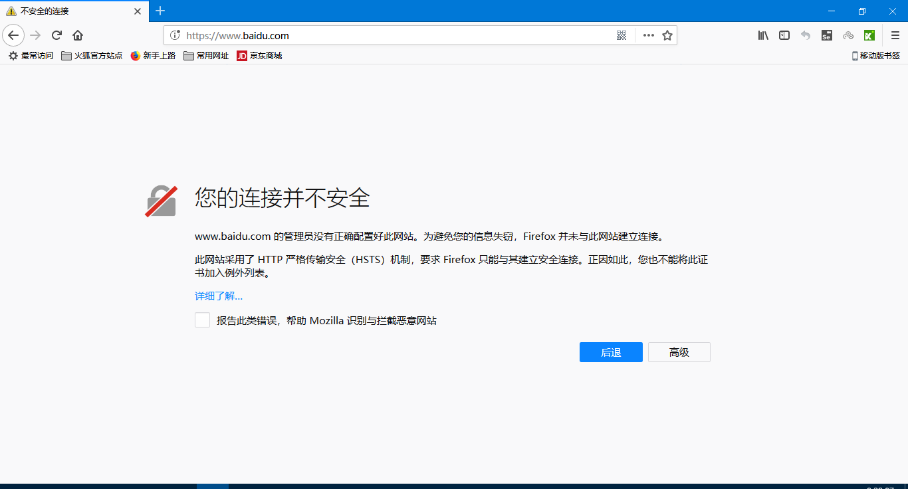
Task: Click the 您的连接并不安全 heading
Action: tap(283, 198)
